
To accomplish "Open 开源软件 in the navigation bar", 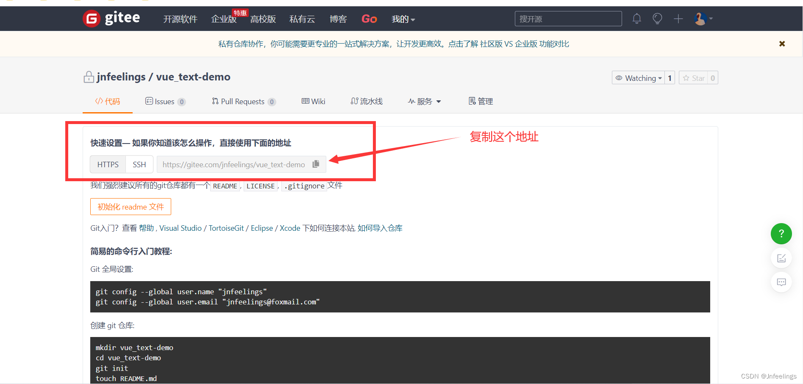I will pos(181,19).
